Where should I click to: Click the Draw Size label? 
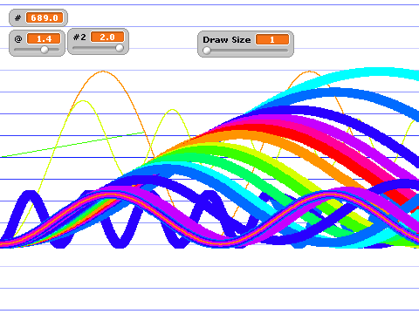point(227,40)
